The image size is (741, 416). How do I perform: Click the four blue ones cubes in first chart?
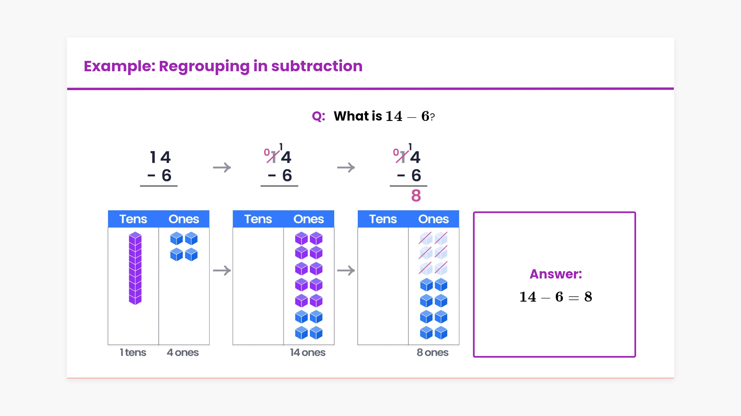pyautogui.click(x=184, y=247)
